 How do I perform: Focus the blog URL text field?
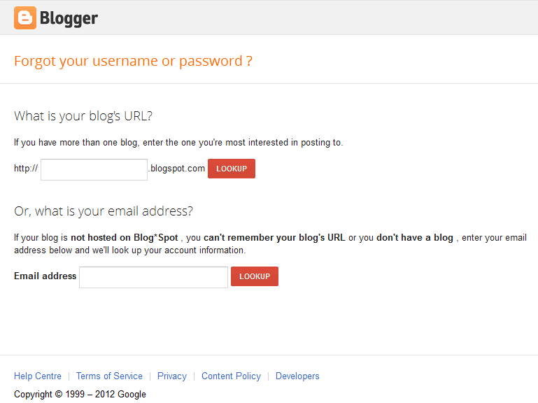coord(94,169)
